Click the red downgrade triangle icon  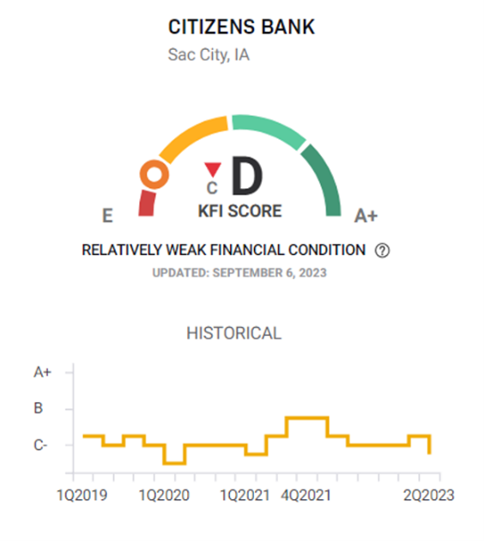coord(213,169)
